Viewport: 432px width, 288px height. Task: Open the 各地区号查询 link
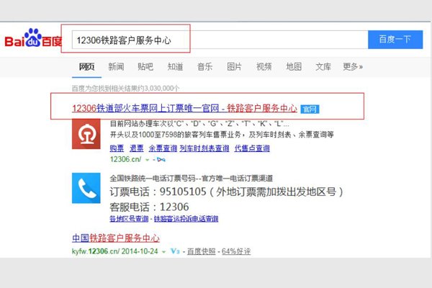[129, 219]
